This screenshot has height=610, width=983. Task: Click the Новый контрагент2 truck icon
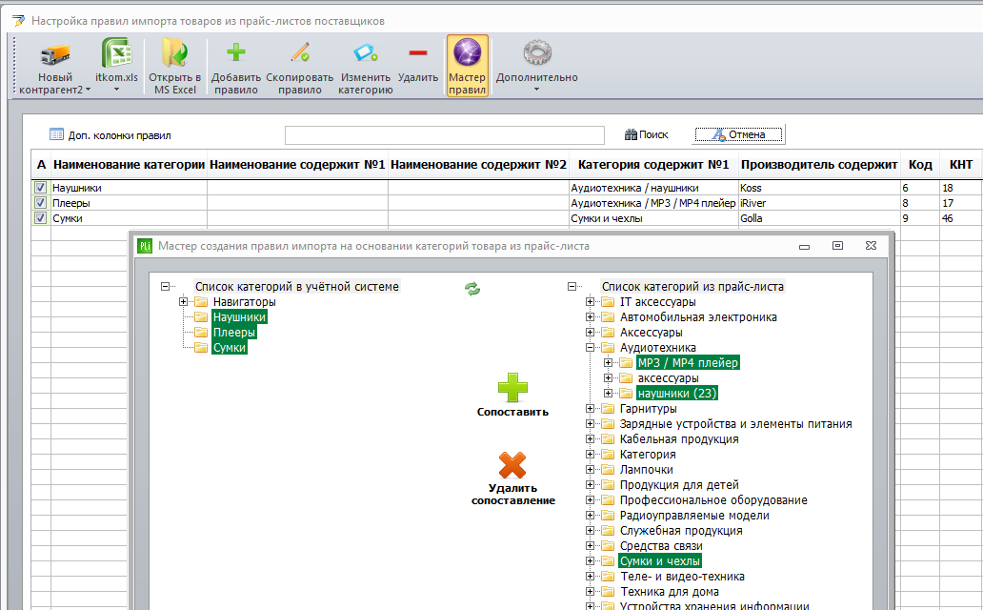pos(55,54)
